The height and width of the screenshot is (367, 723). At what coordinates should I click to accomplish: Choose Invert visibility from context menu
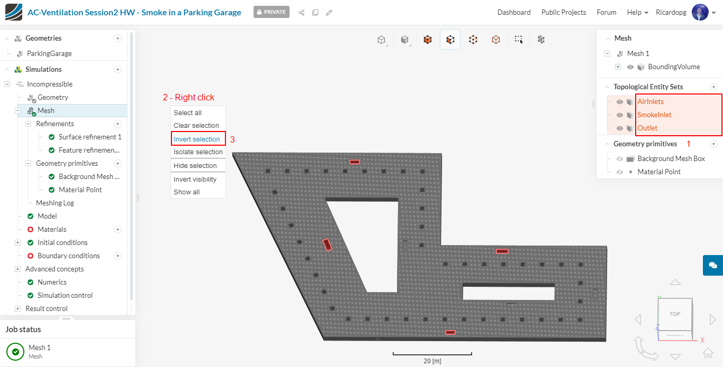198,179
